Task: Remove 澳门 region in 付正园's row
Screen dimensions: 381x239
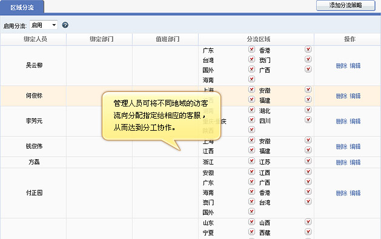Action: point(251,201)
